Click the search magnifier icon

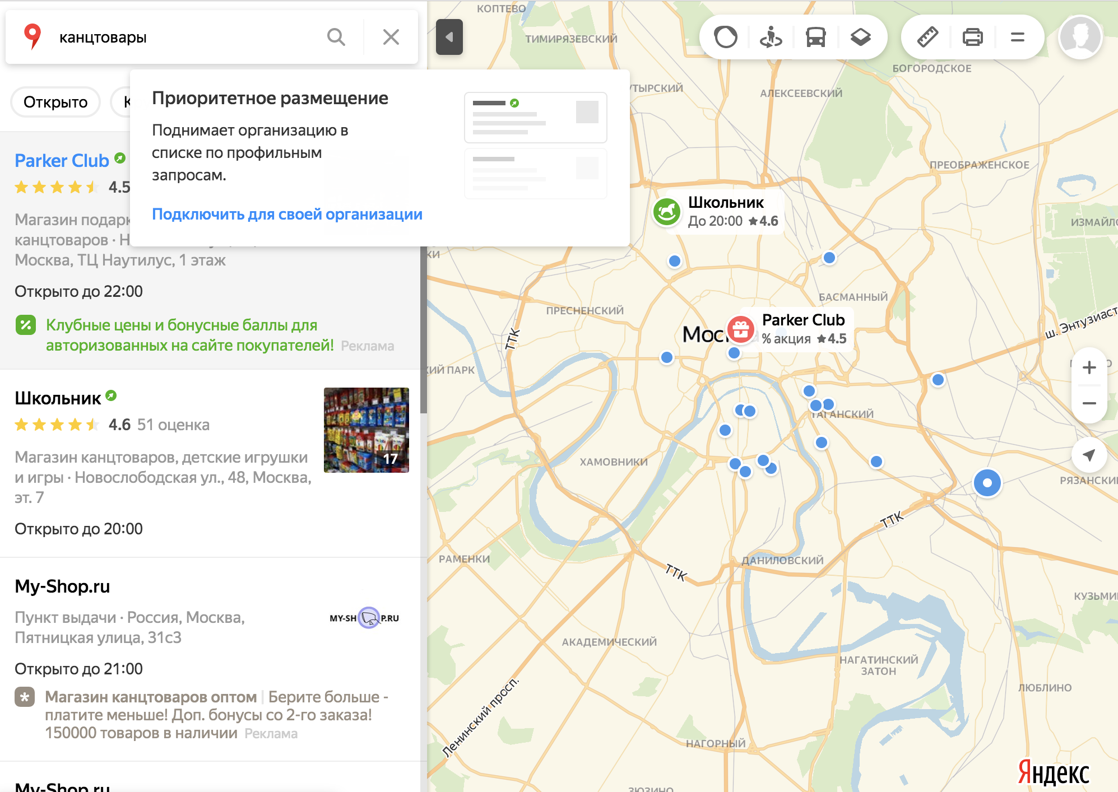click(x=336, y=38)
